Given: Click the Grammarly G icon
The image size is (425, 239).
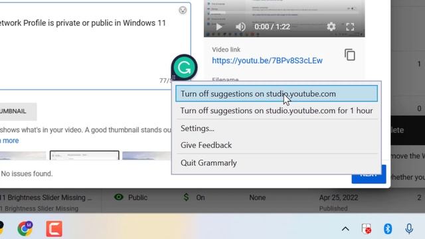Looking at the screenshot, I should pyautogui.click(x=184, y=68).
